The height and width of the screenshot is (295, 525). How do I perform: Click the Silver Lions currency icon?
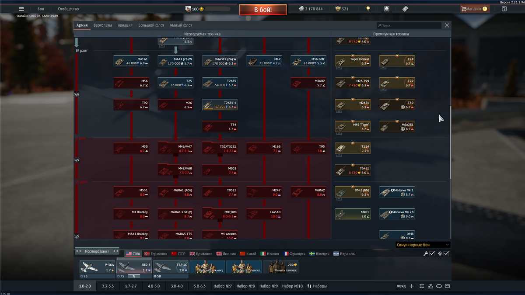pyautogui.click(x=301, y=9)
